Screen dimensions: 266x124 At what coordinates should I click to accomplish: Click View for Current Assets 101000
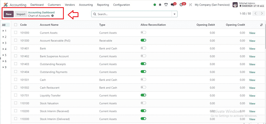tap(252, 33)
